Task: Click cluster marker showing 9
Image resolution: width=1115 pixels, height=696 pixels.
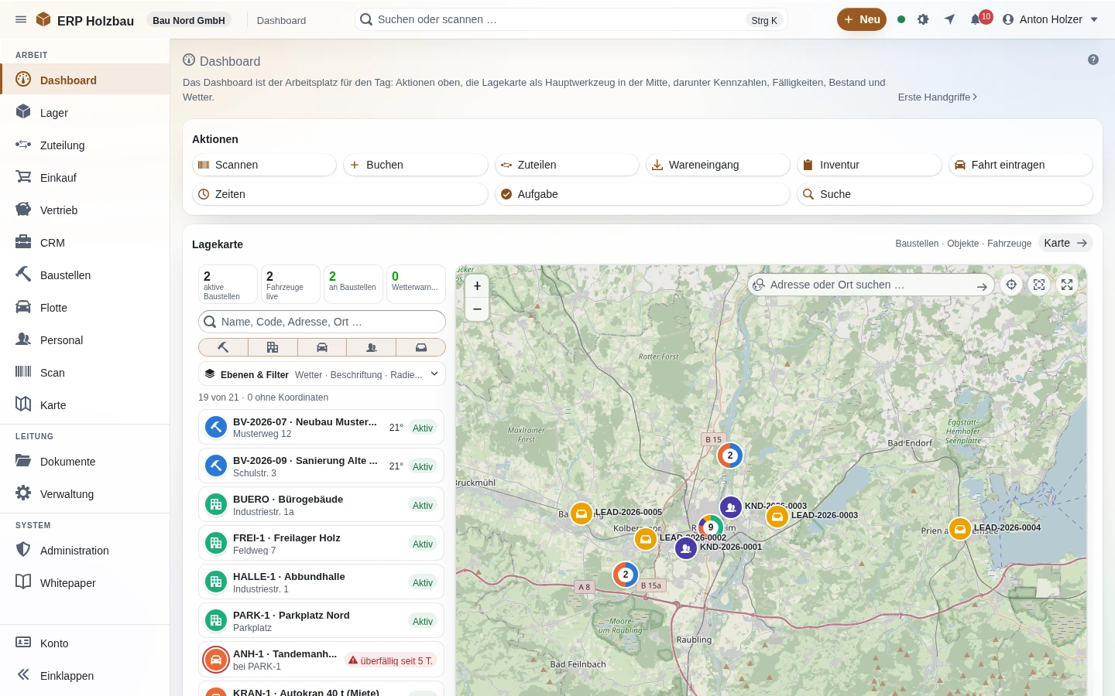Action: click(711, 527)
